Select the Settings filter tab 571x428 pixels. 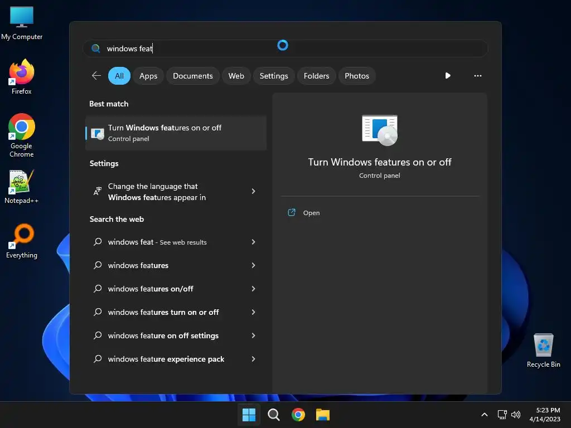point(274,76)
